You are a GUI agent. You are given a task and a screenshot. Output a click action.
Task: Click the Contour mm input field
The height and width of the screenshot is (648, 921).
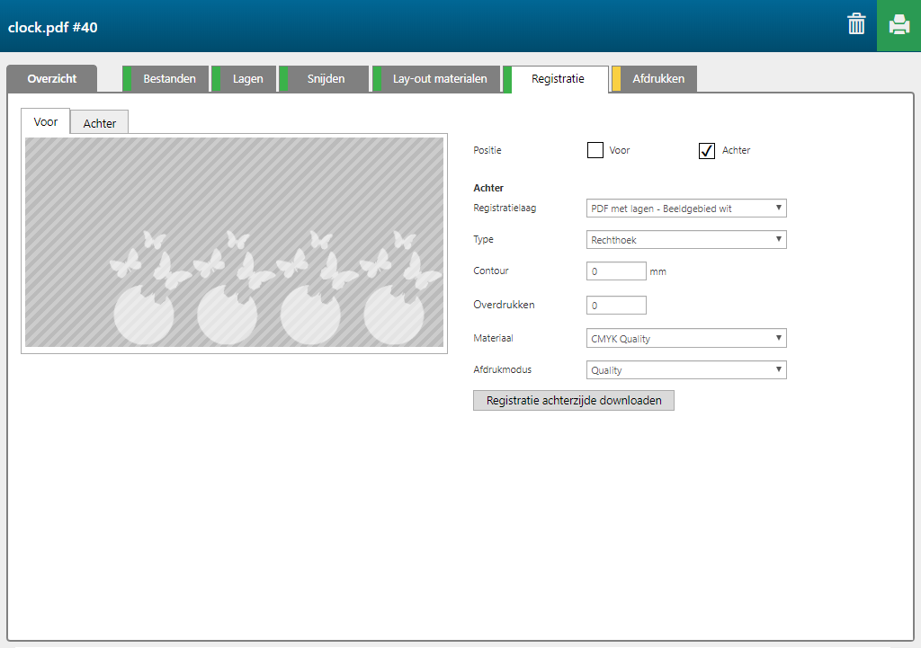pos(616,271)
